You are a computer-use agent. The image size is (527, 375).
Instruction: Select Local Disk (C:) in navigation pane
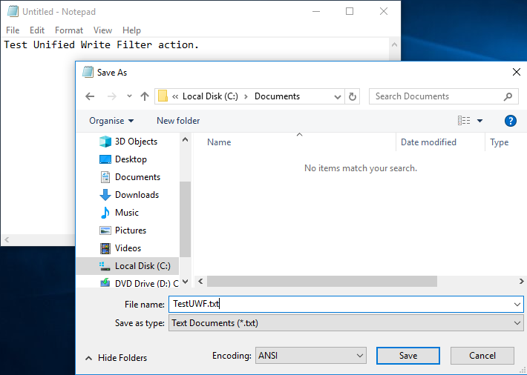tap(128, 266)
